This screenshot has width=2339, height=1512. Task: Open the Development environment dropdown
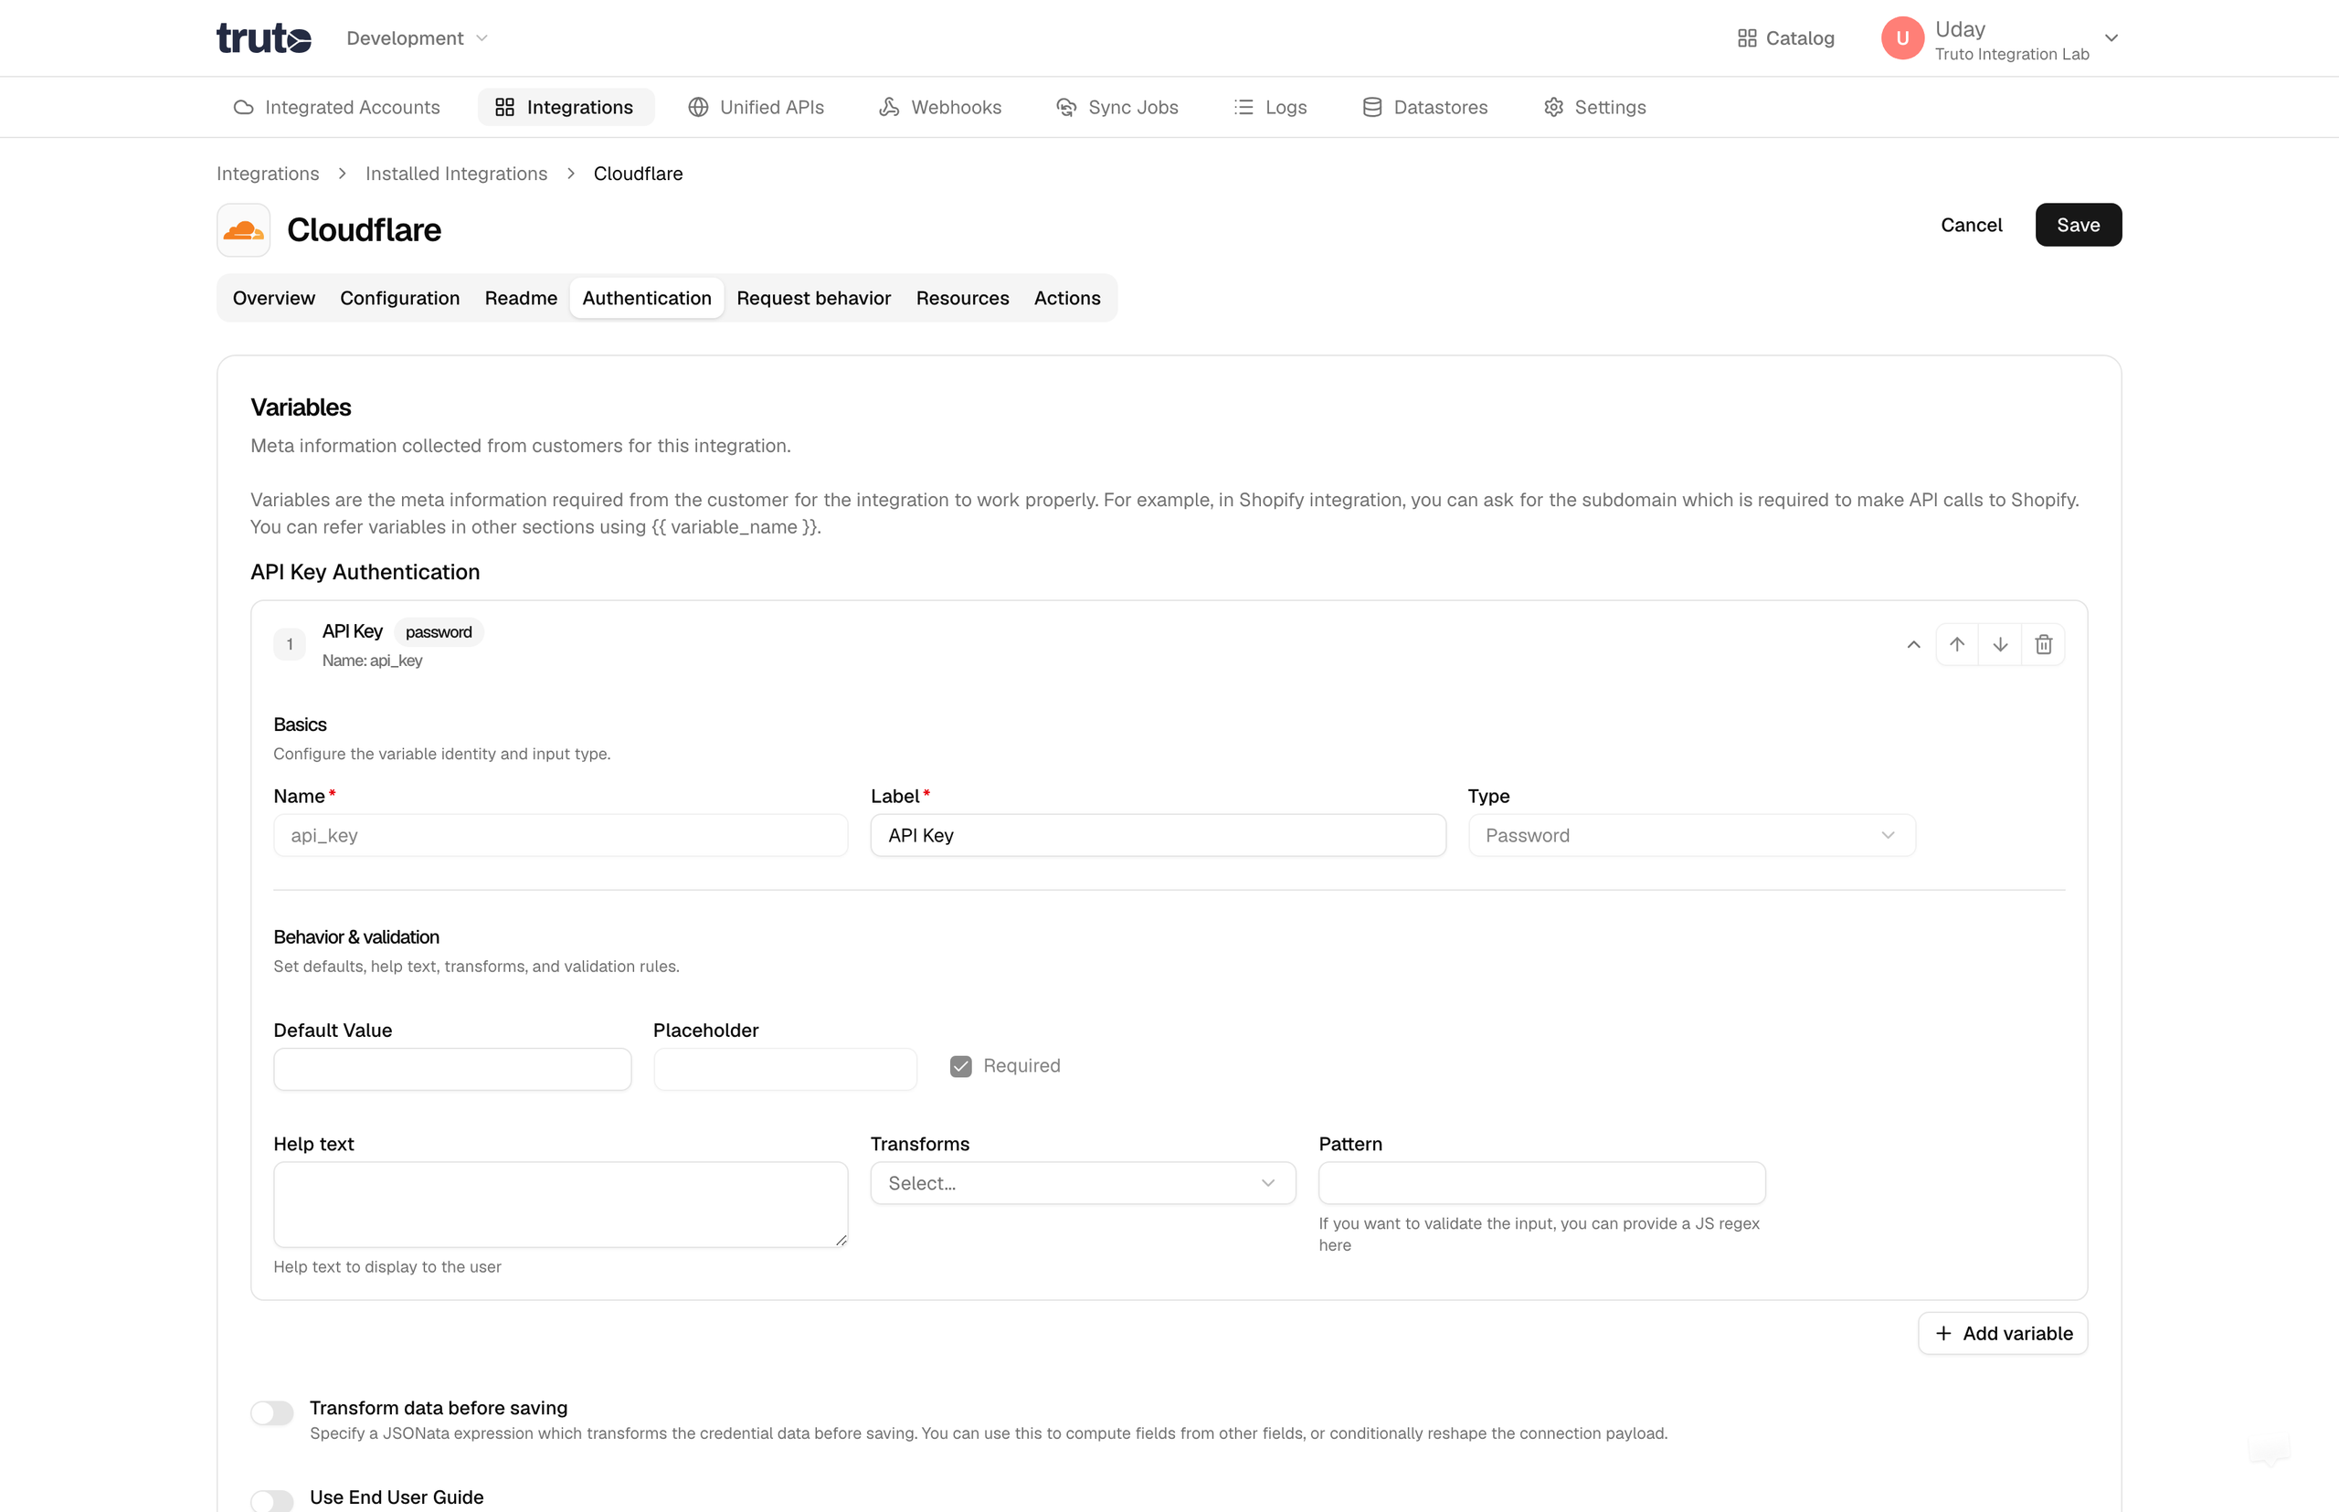coord(417,38)
